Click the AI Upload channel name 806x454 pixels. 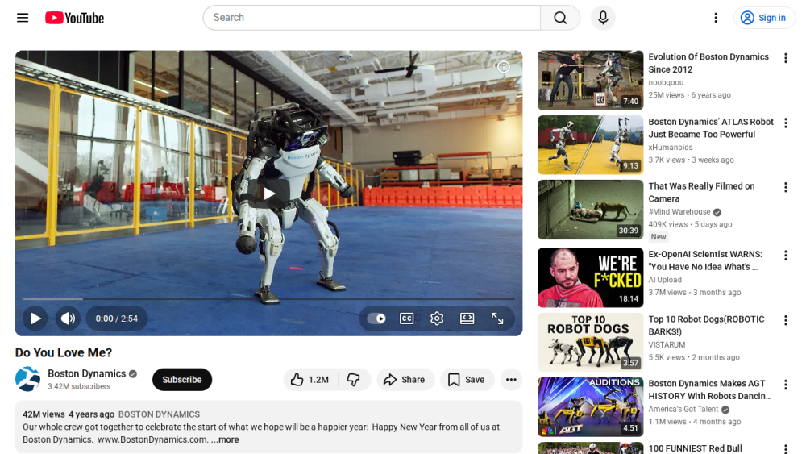[x=665, y=280]
